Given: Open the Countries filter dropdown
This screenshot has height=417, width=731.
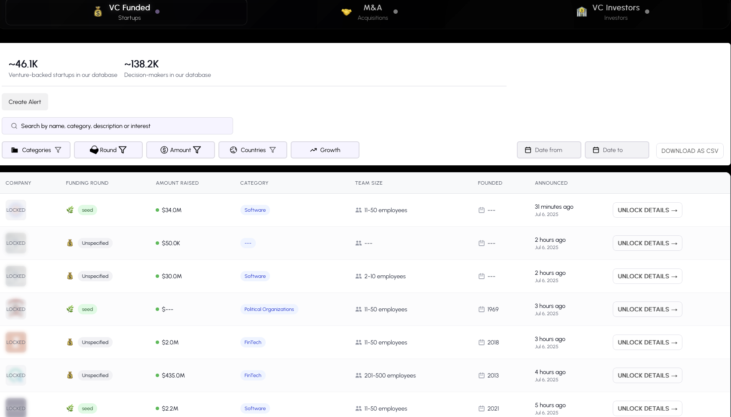Looking at the screenshot, I should point(253,150).
